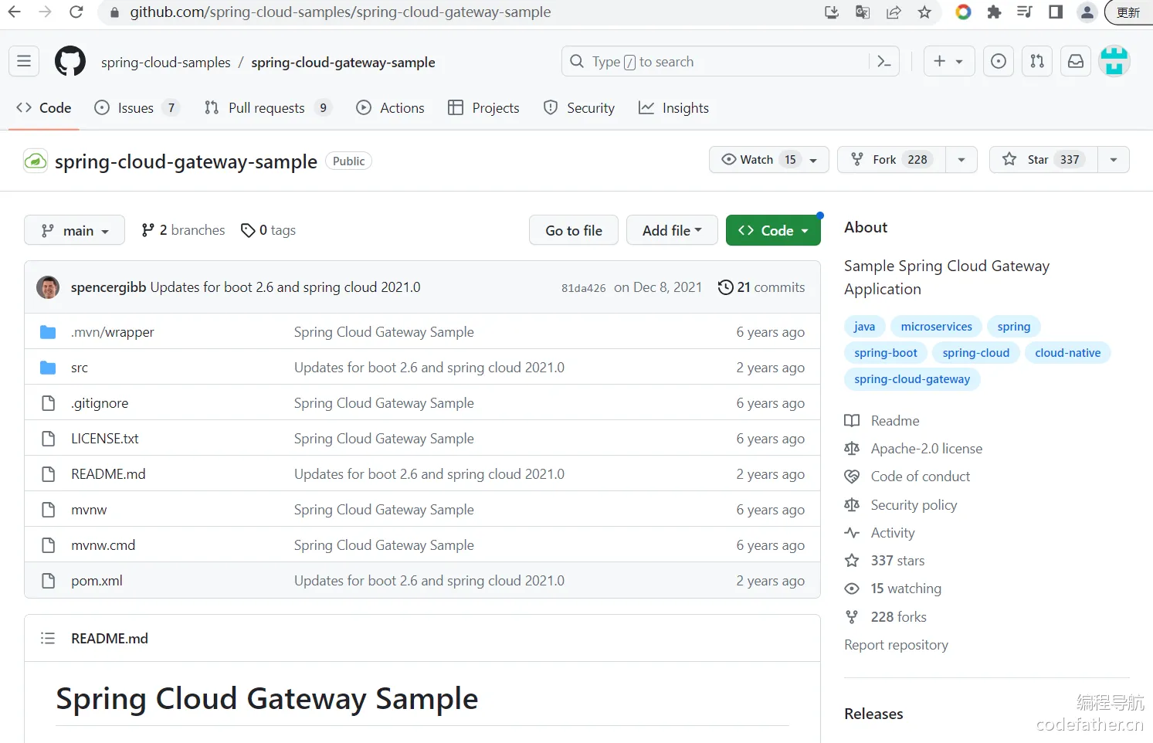The width and height of the screenshot is (1153, 743).
Task: Share this page from address bar
Action: pyautogui.click(x=894, y=12)
